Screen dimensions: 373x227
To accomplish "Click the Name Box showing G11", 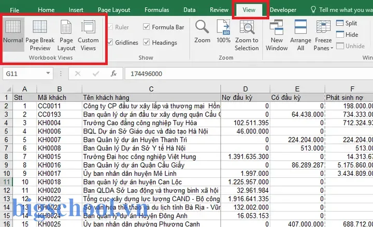I will pyautogui.click(x=24, y=73).
